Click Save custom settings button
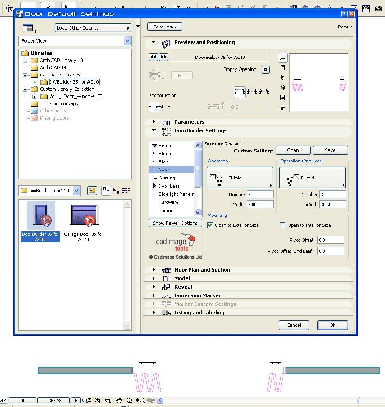This screenshot has width=385, height=407. click(330, 150)
